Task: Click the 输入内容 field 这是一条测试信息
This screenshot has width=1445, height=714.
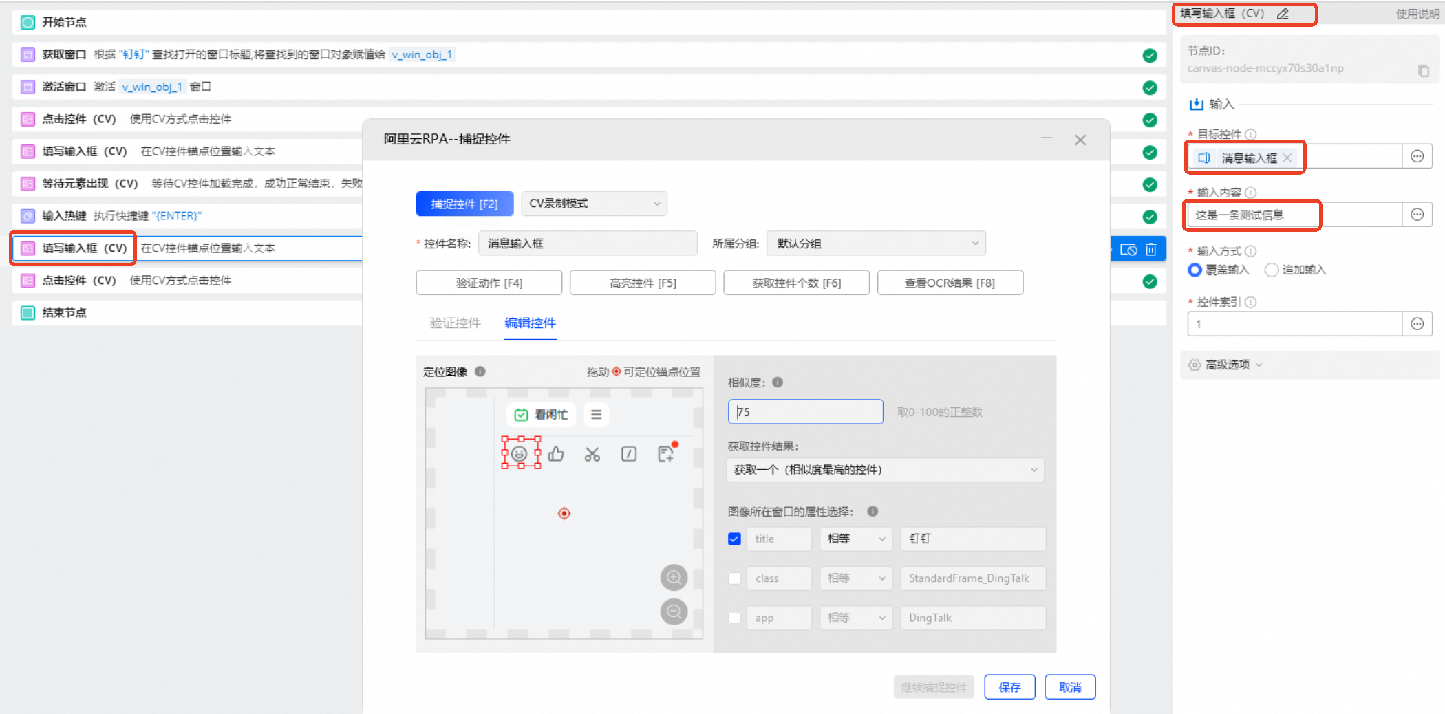Action: point(1295,215)
